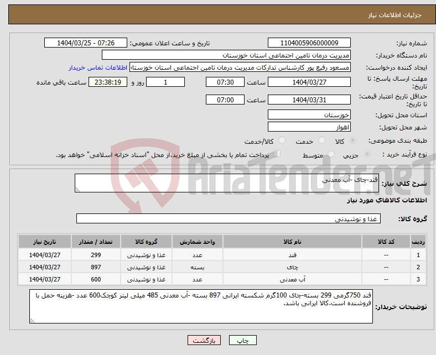Click the آب معدنی item name cell

tap(292, 279)
